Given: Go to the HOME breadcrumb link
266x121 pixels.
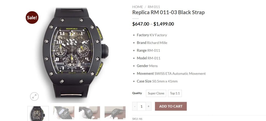Looking at the screenshot, I should click(138, 7).
